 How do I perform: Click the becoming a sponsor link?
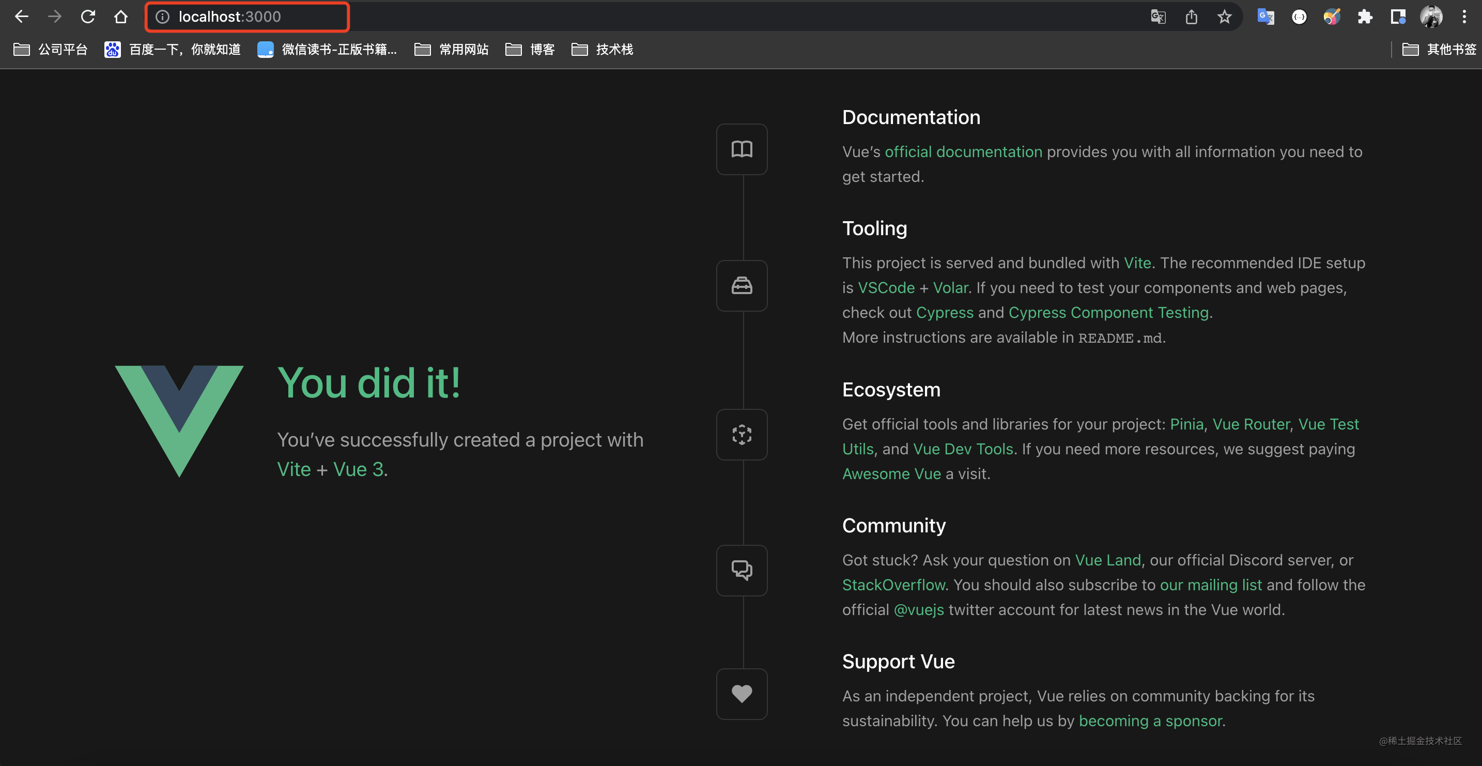point(1151,721)
